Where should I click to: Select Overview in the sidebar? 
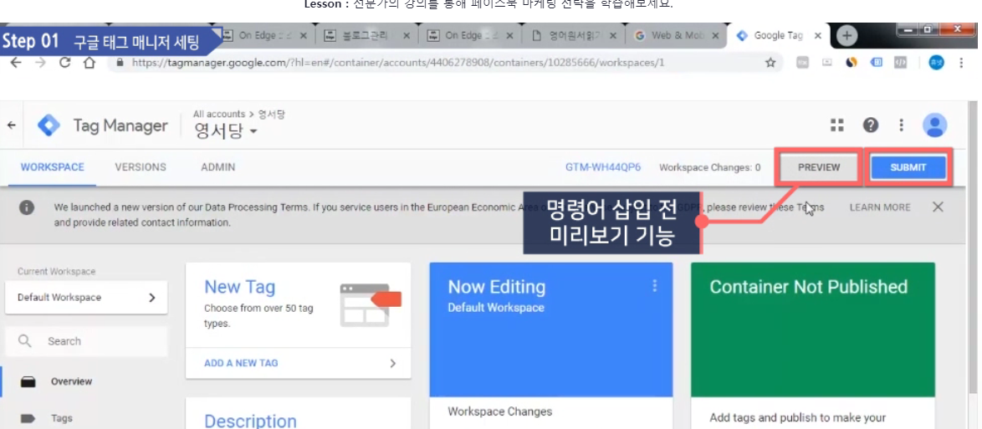(x=71, y=381)
